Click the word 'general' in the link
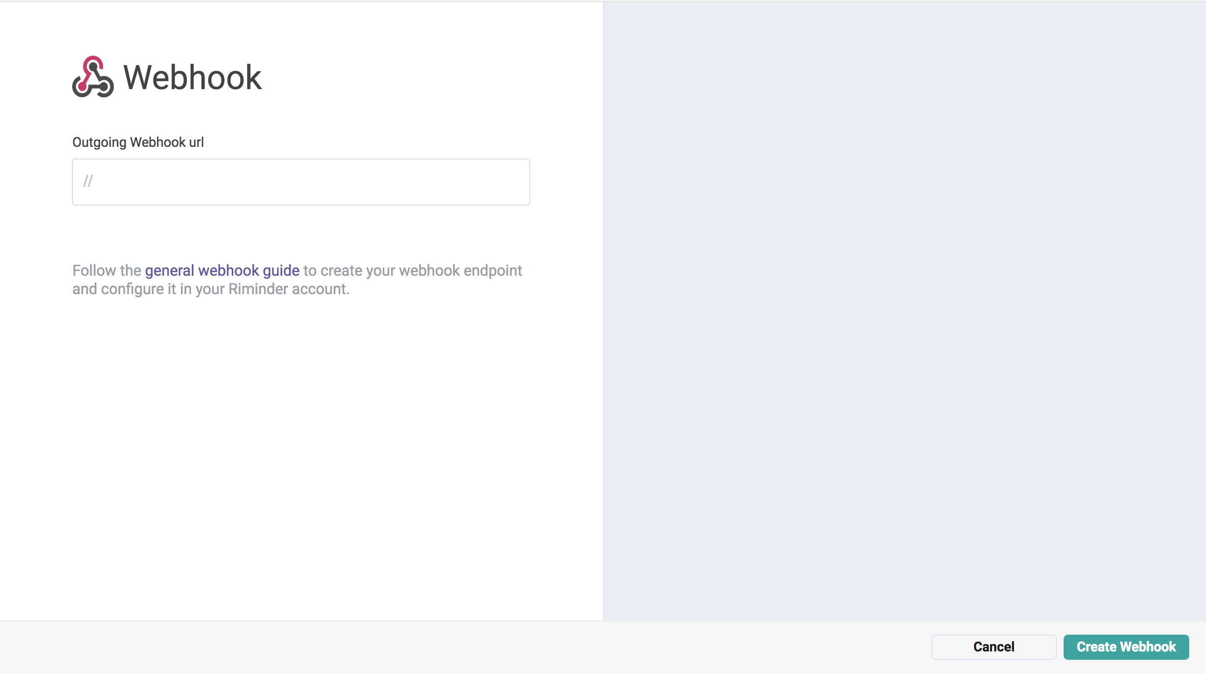 [170, 270]
